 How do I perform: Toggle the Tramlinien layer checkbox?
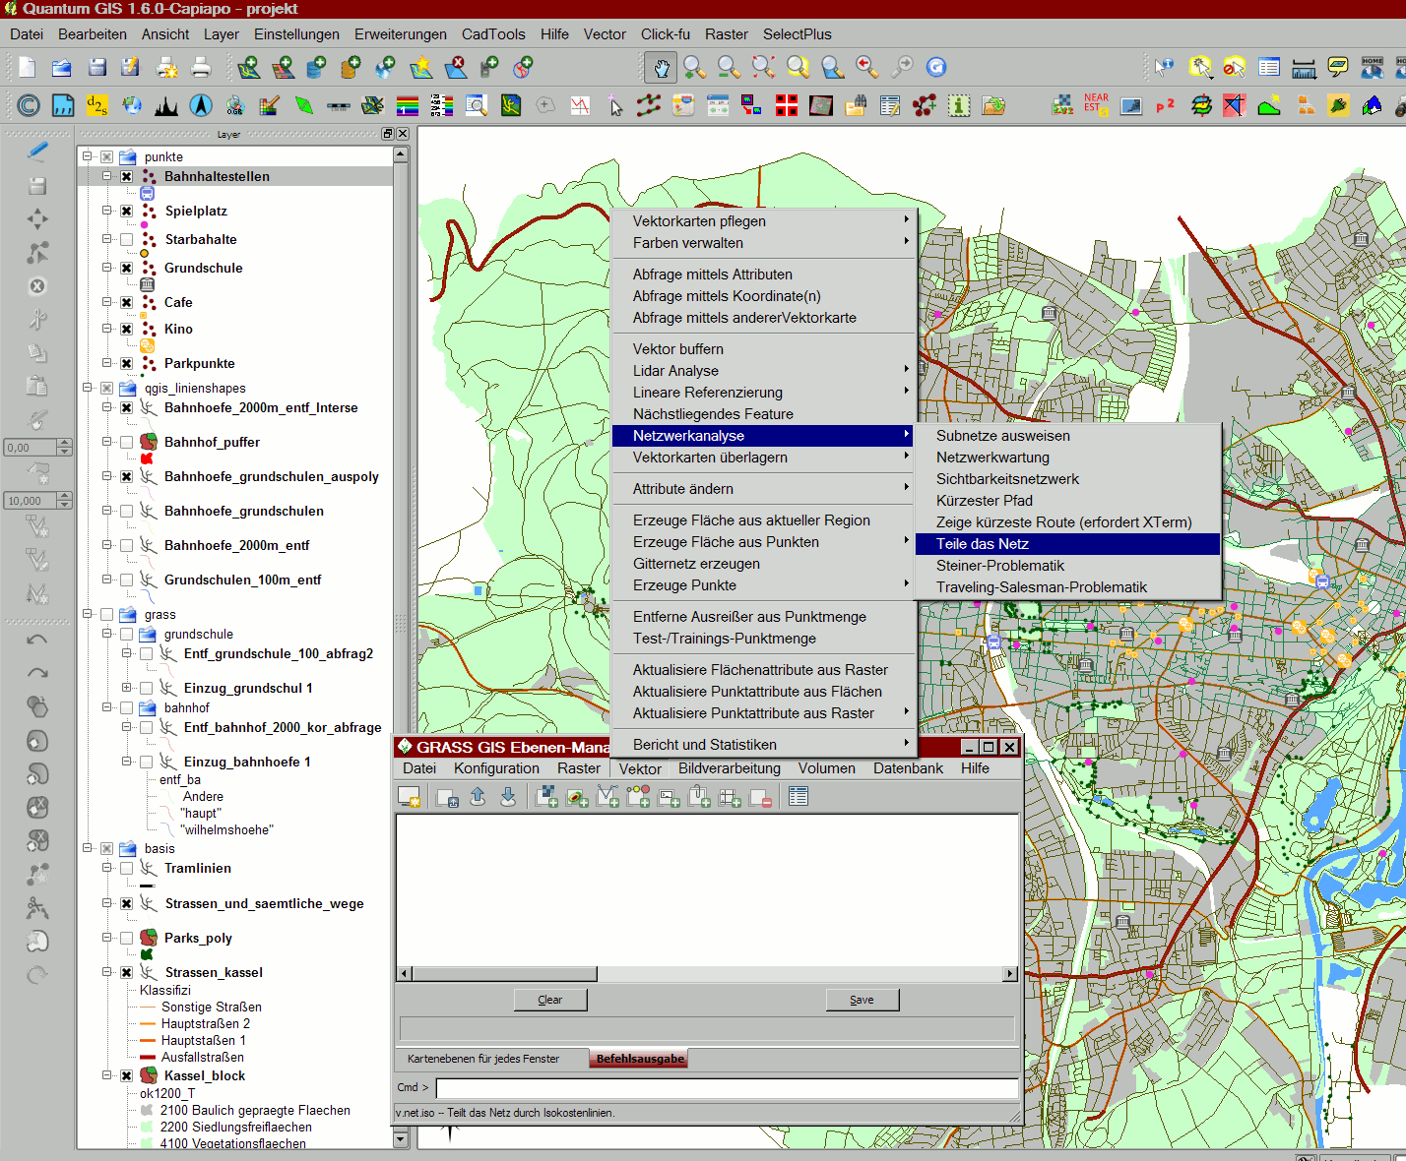click(127, 868)
